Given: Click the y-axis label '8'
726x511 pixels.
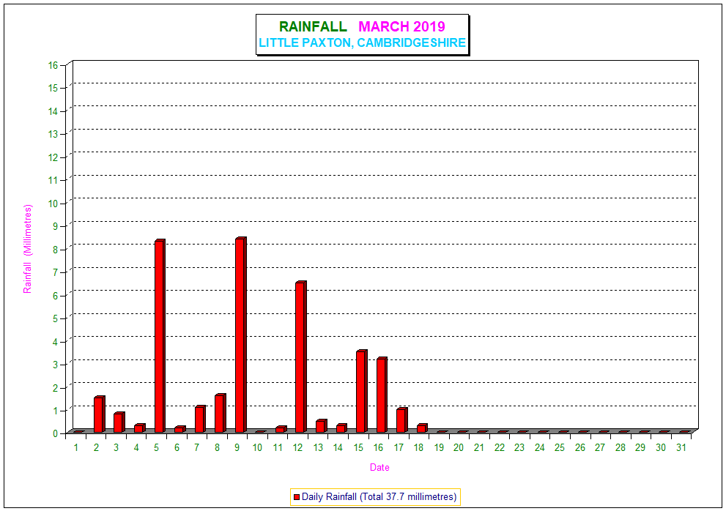Looking at the screenshot, I should (56, 250).
